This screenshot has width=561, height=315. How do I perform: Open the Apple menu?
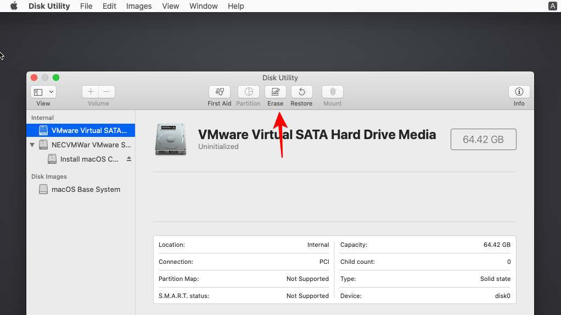pos(14,6)
